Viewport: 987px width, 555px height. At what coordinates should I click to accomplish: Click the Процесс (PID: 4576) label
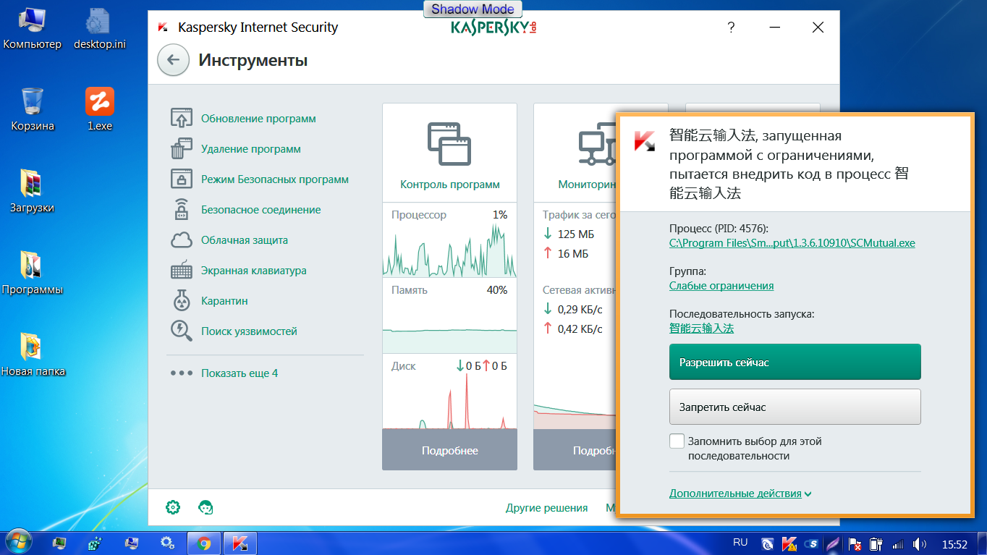coord(718,229)
